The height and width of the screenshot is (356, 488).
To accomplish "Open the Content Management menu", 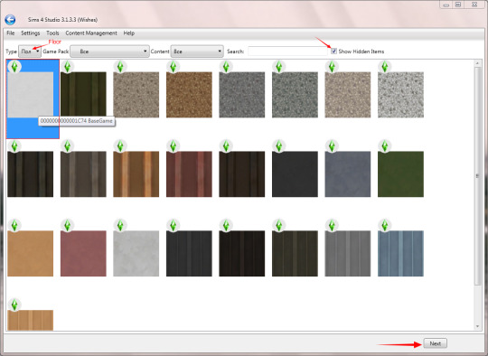I will point(91,33).
